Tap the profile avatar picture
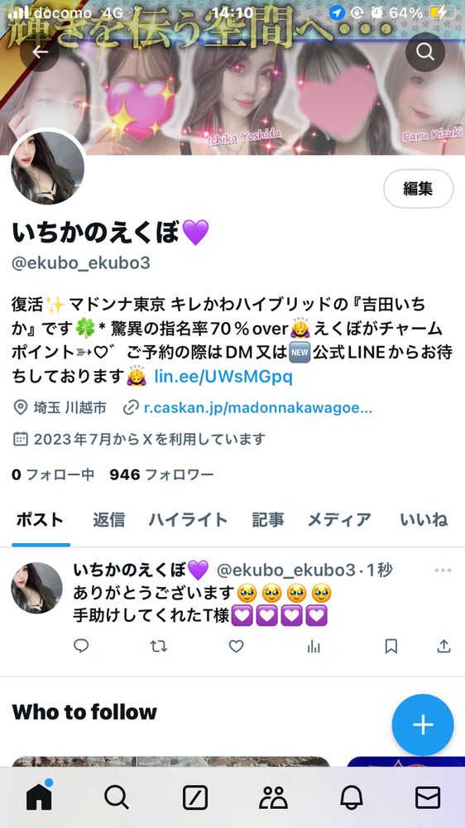 pyautogui.click(x=47, y=168)
